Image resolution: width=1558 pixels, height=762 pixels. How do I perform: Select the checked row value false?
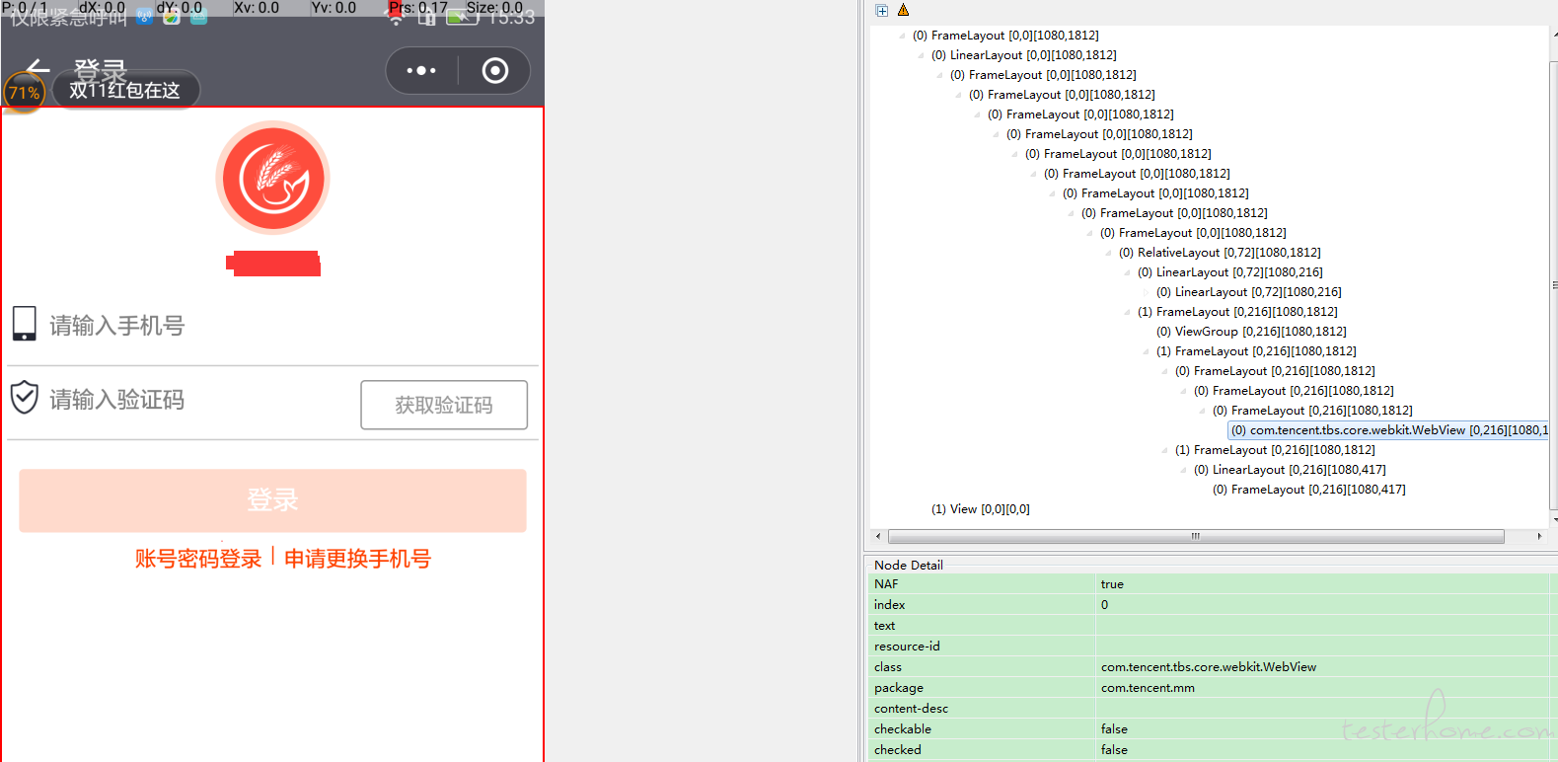[1114, 750]
